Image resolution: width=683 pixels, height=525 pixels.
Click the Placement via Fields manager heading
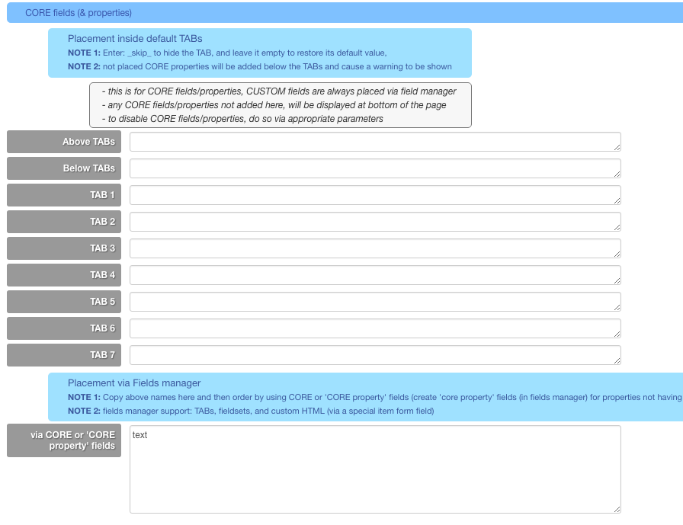[134, 383]
